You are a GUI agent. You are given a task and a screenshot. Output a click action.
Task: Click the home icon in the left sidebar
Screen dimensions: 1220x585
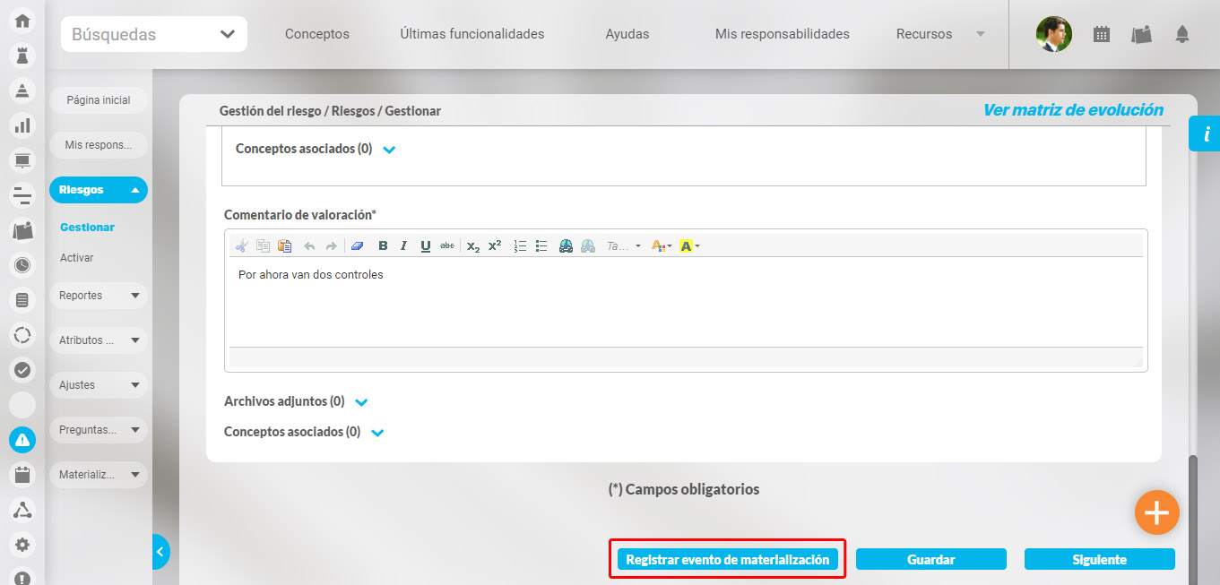[22, 21]
